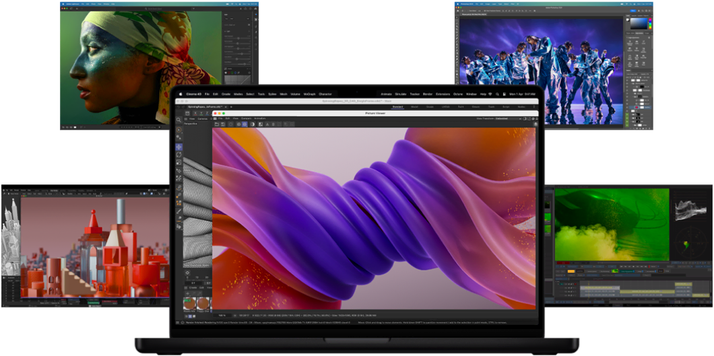Image resolution: width=714 pixels, height=356 pixels.
Task: Click the blue Share button in Photoshop
Action: pos(633,11)
